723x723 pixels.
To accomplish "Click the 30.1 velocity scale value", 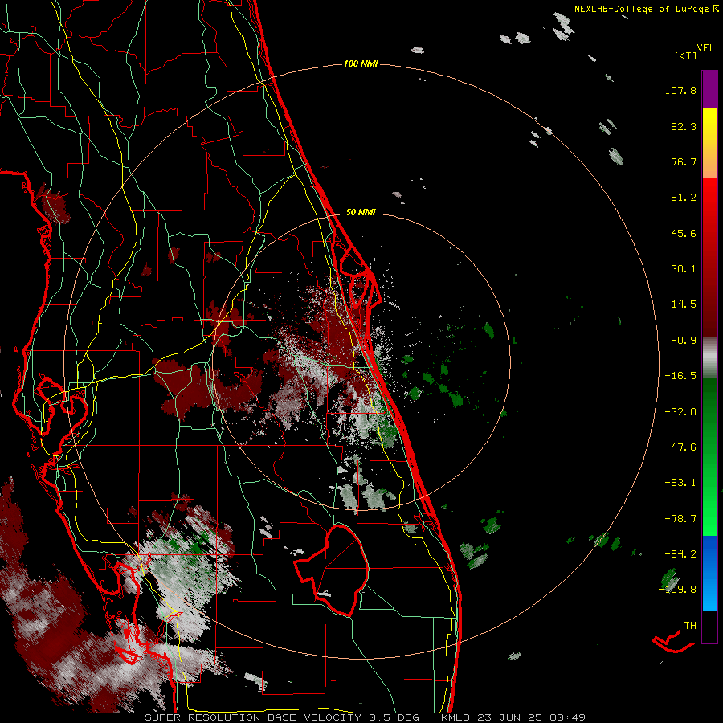I will click(684, 269).
